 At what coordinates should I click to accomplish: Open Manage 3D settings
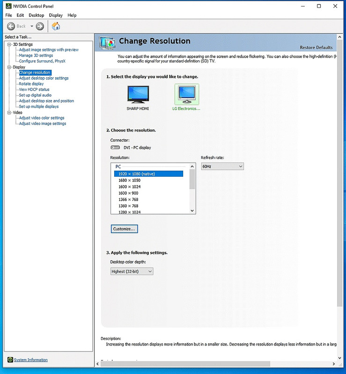(x=36, y=55)
